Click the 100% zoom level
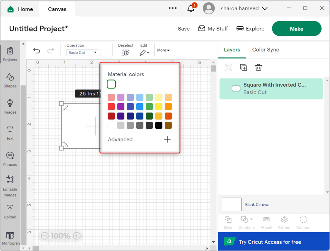 click(61, 236)
